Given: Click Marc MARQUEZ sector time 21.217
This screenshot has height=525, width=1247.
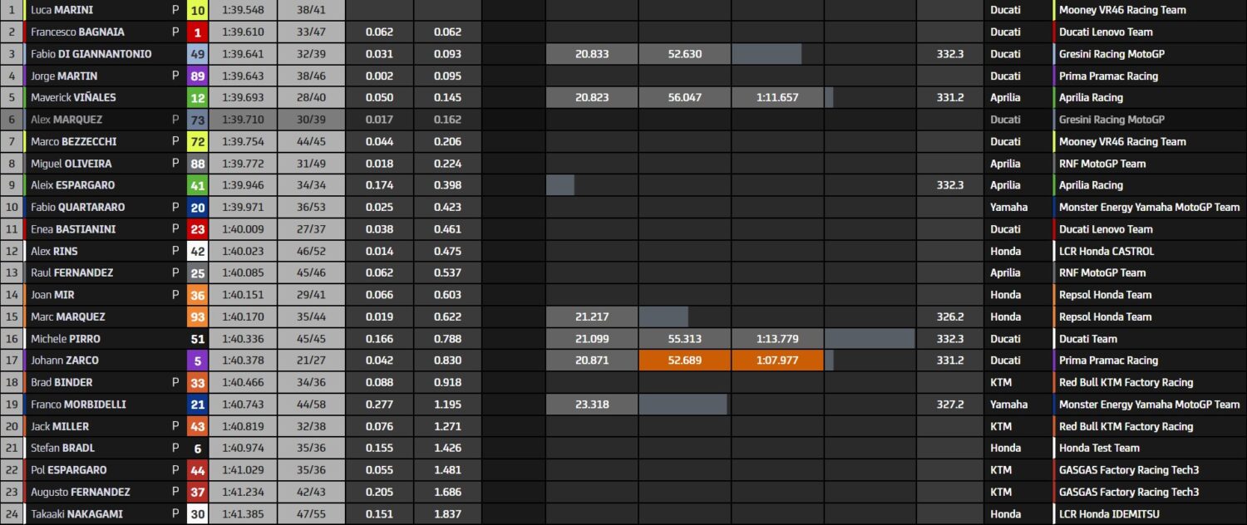Looking at the screenshot, I should [x=592, y=316].
